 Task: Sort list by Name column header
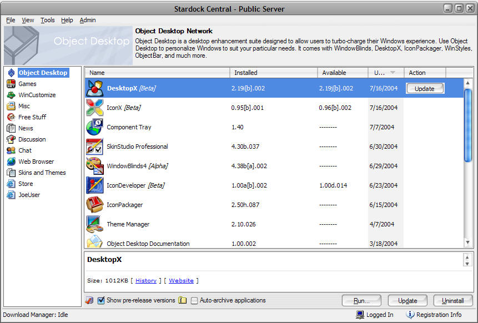tap(157, 73)
